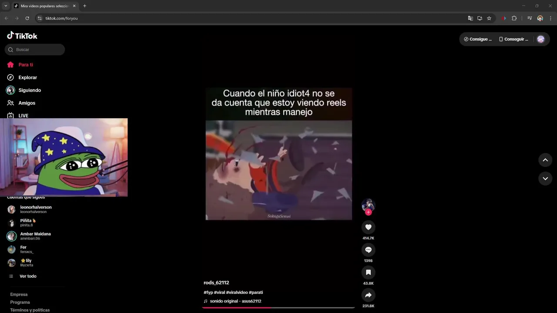Click the Conseguir app button

(x=513, y=39)
